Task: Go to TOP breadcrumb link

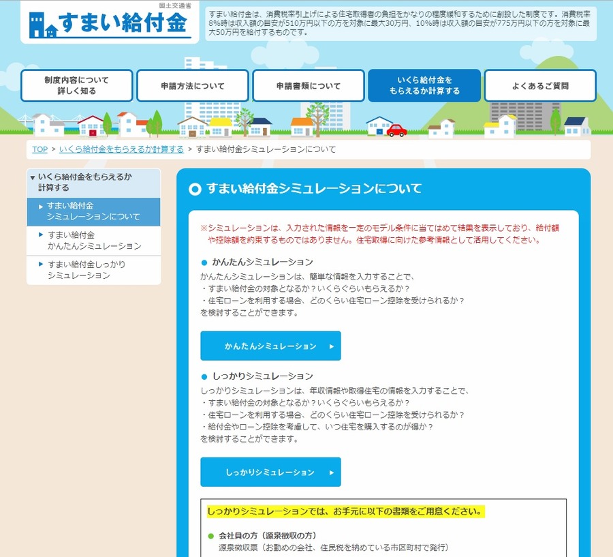Action: pyautogui.click(x=40, y=149)
